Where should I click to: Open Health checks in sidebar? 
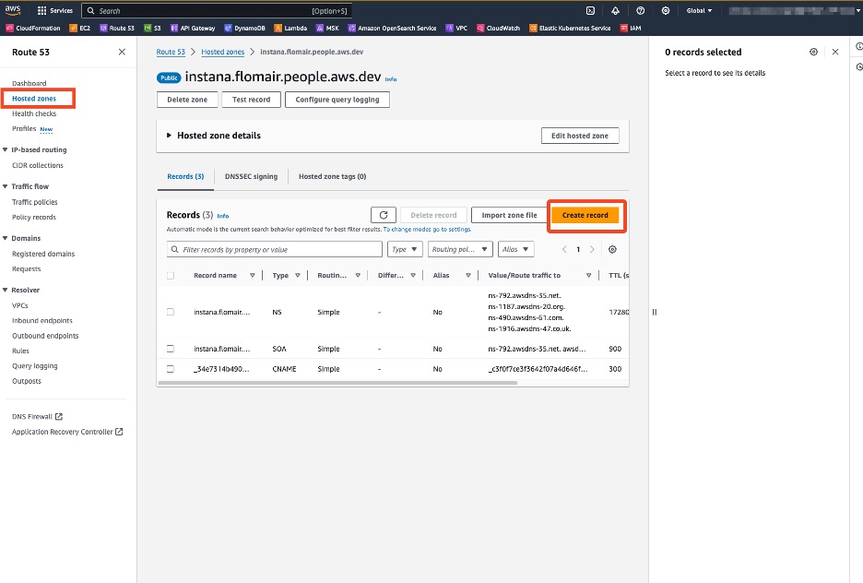34,113
